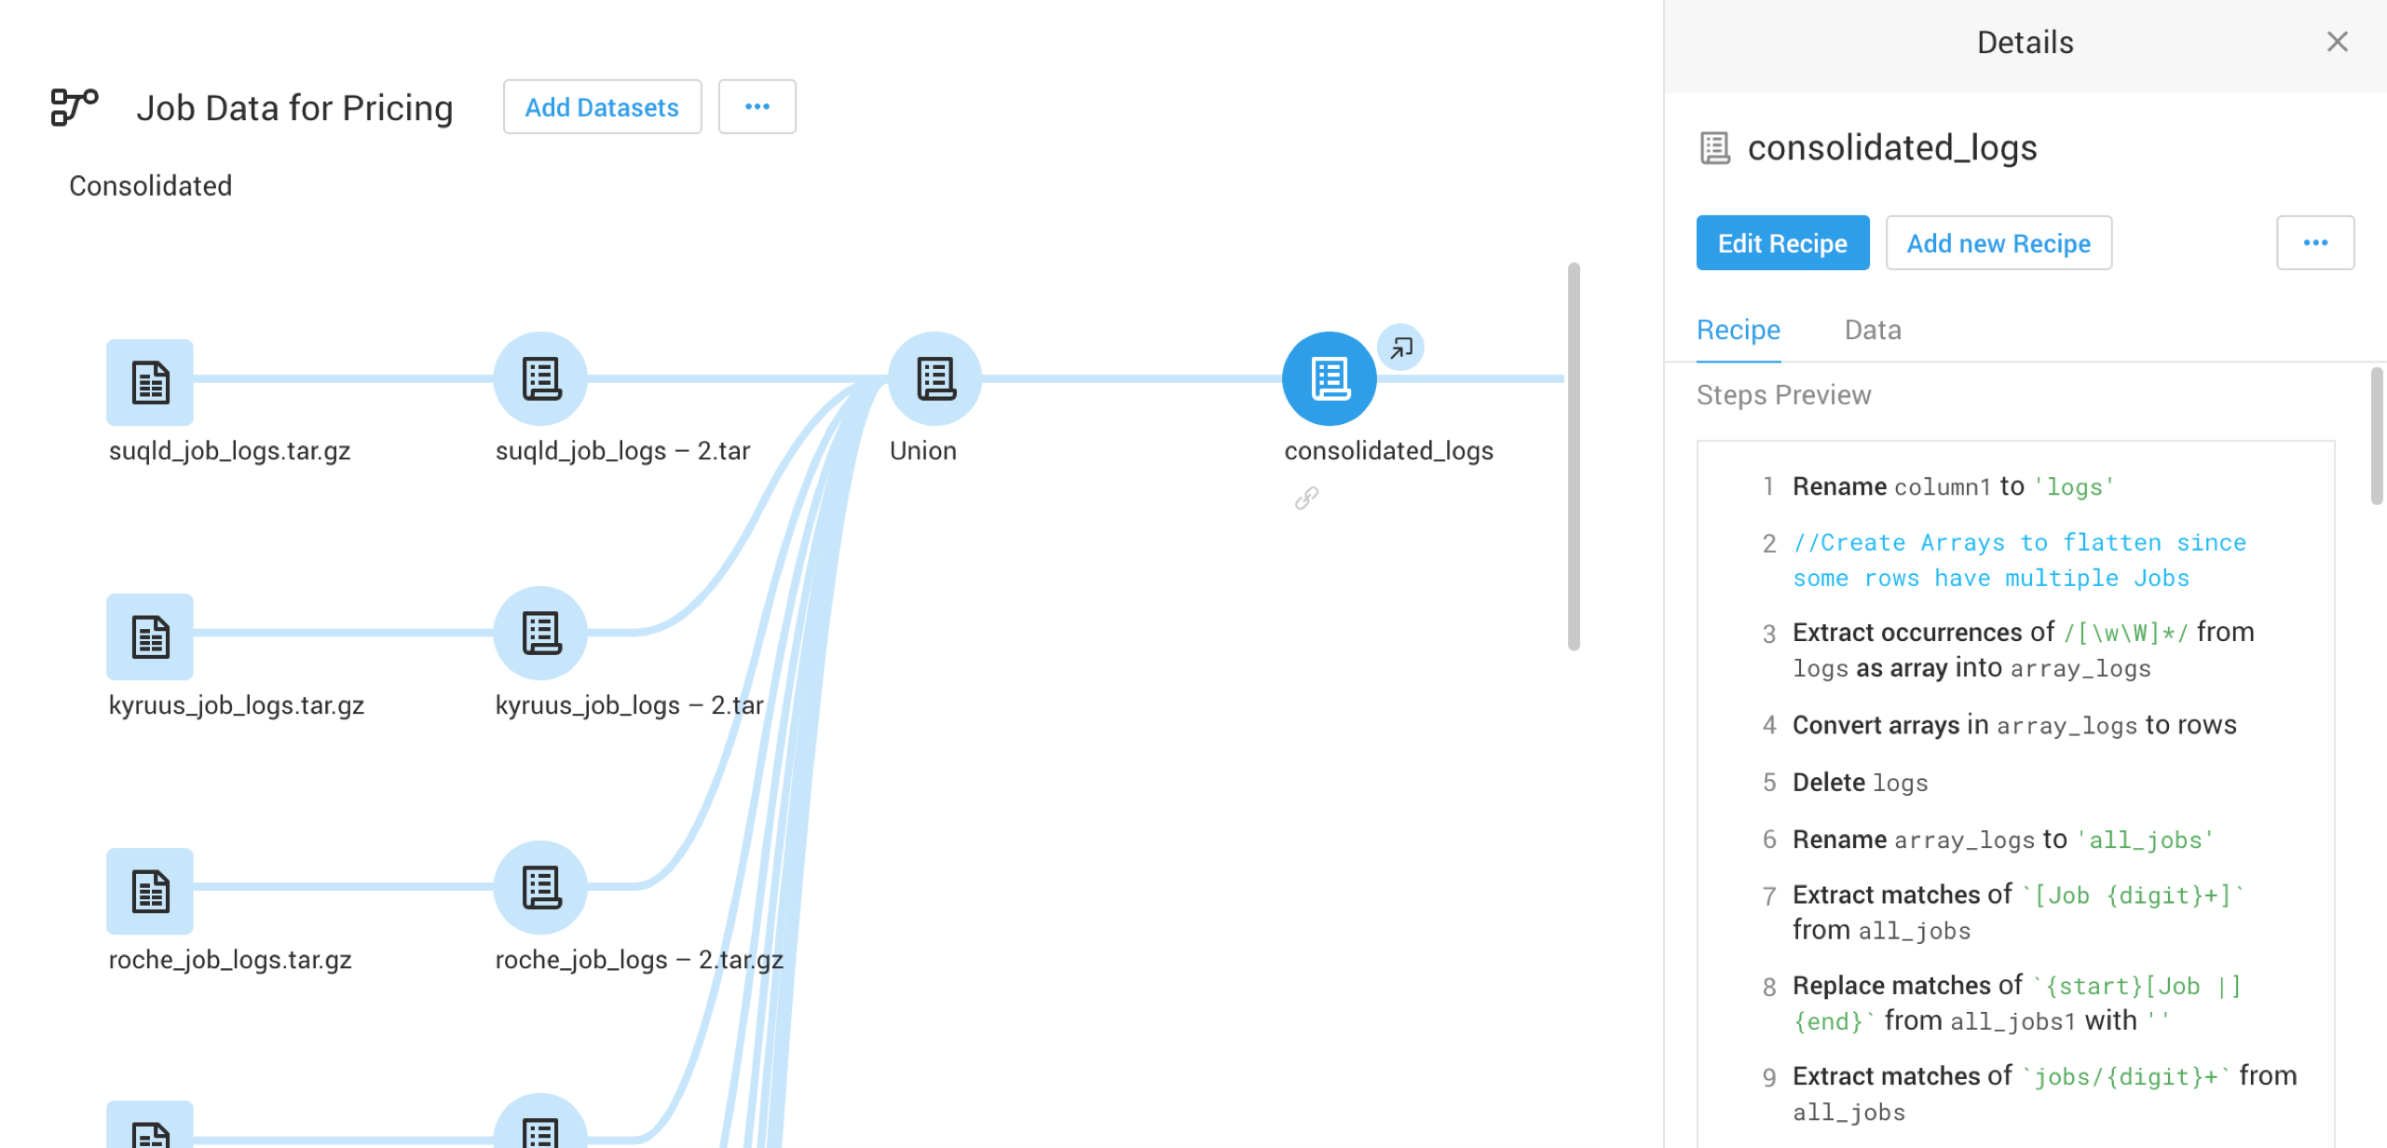Open the flow options ellipsis menu
Image resolution: width=2387 pixels, height=1148 pixels.
click(757, 107)
